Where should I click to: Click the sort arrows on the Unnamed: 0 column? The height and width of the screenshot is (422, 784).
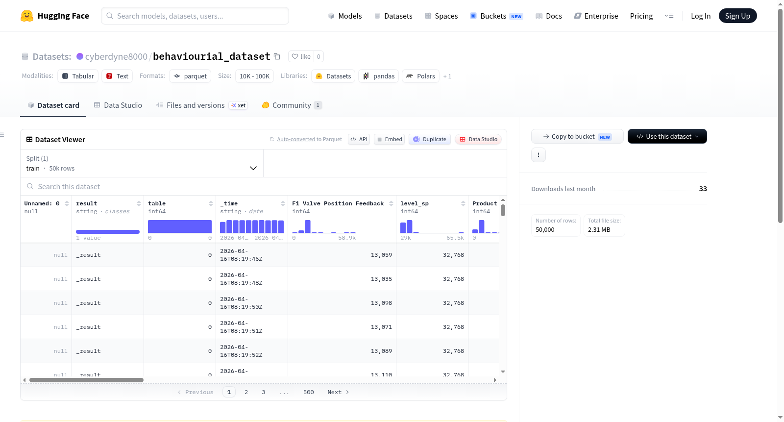point(67,203)
